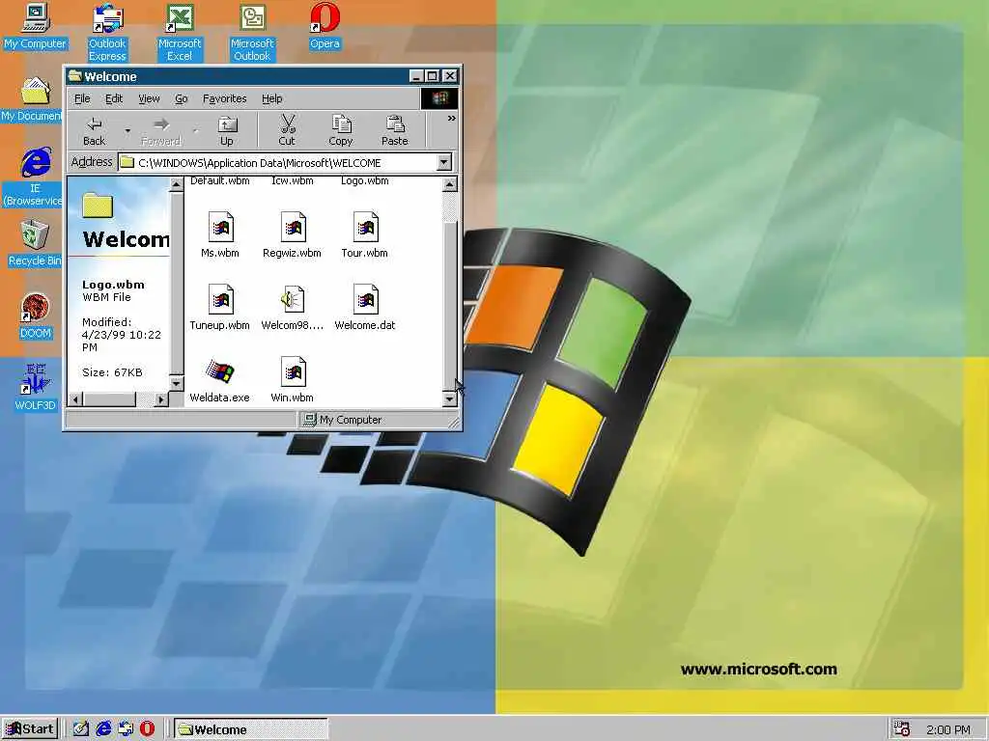Click the Back toolbar button

pos(95,131)
